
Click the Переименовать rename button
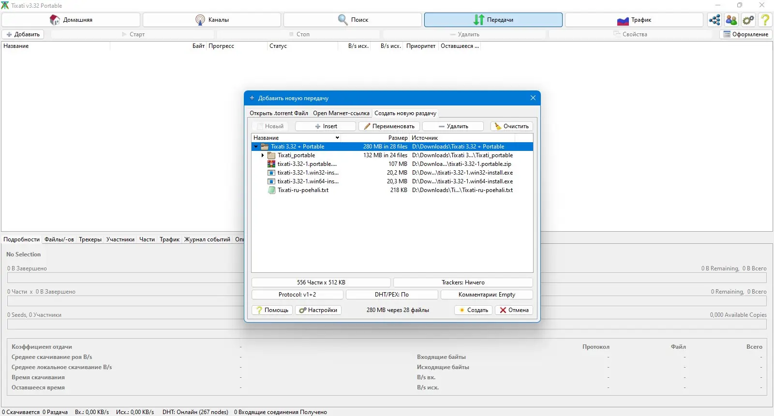(x=389, y=126)
